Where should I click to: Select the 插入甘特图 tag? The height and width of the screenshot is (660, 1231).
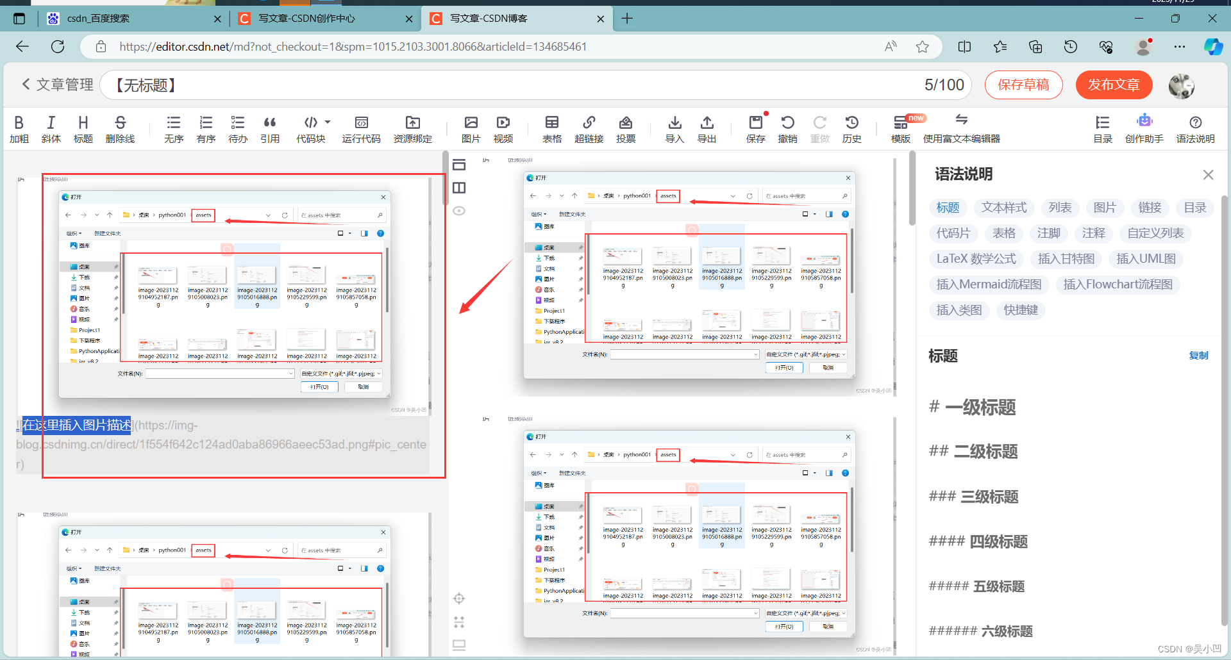(x=1066, y=259)
